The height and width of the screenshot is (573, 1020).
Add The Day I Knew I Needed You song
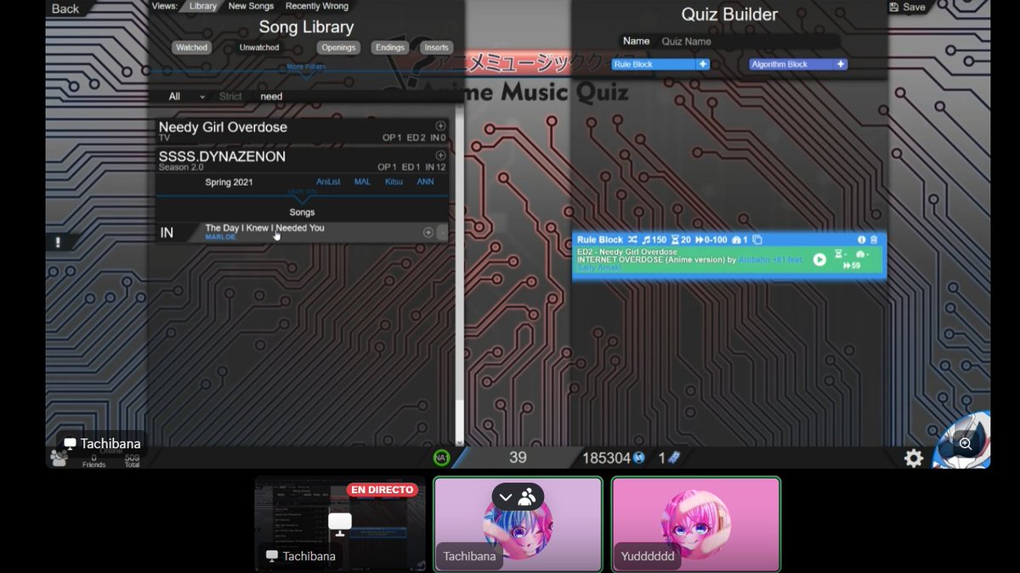point(428,233)
